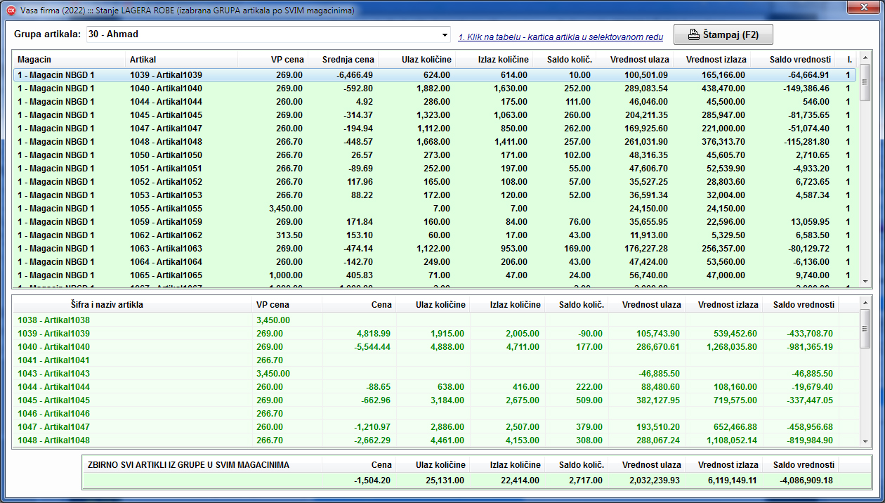Select the 1048 - Artikal1048 row in the top table

pos(436,142)
